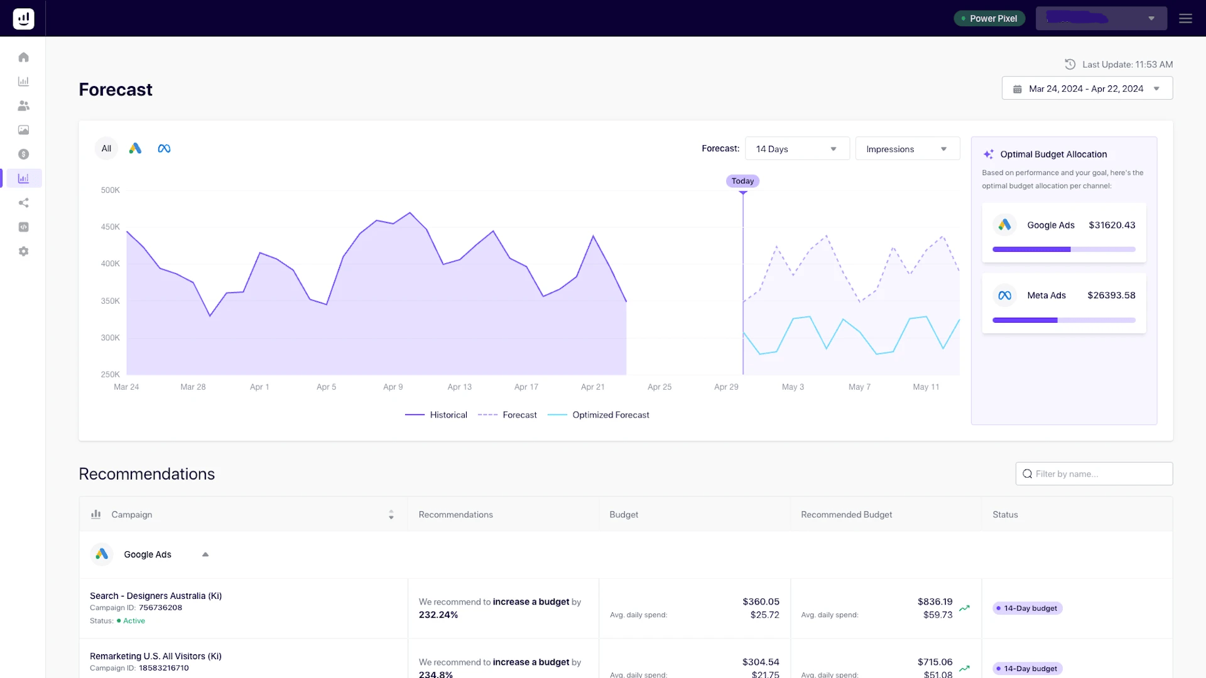The width and height of the screenshot is (1206, 678).
Task: Open the audiences people icon in sidebar
Action: [x=23, y=105]
